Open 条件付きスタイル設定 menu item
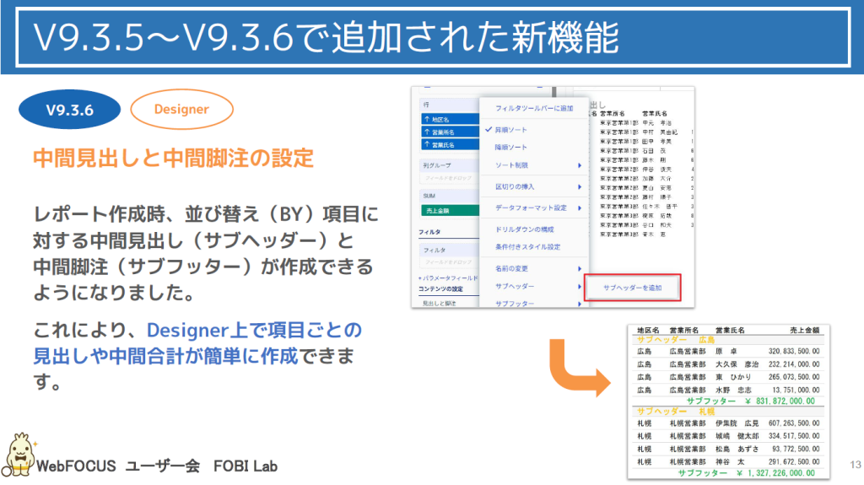Viewport: 864px width, 485px height. pyautogui.click(x=527, y=247)
